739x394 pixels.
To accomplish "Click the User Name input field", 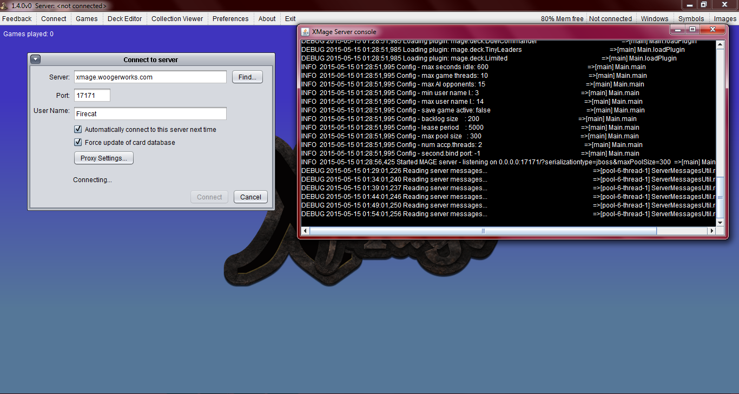I will pos(150,113).
